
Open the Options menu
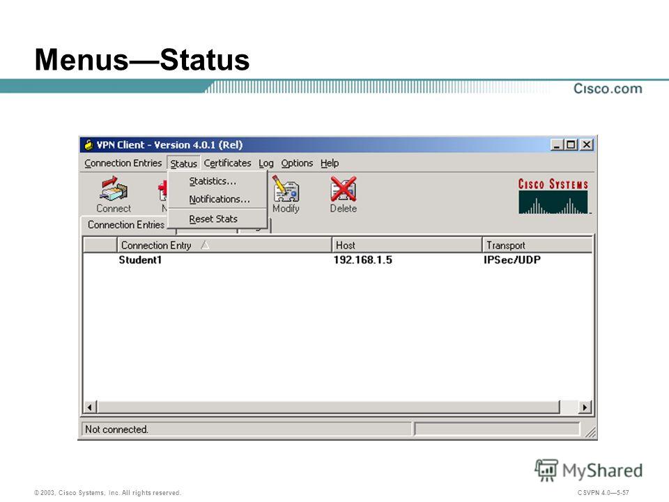297,163
